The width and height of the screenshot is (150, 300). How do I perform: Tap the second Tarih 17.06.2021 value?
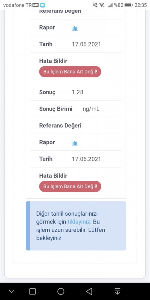[86, 159]
